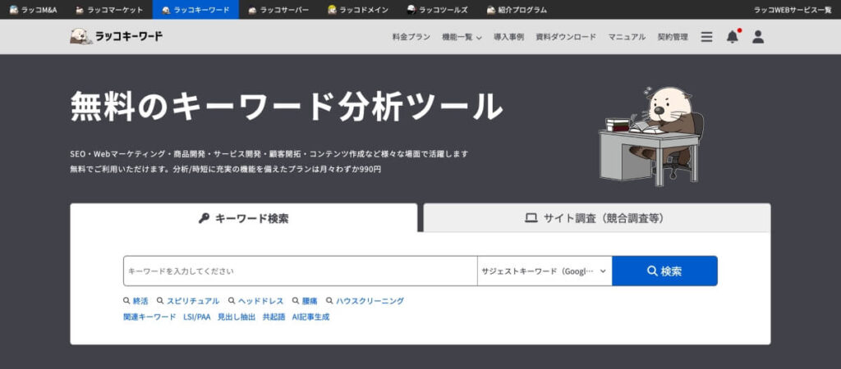Open ラッコツールズ in the top bar

(x=437, y=10)
